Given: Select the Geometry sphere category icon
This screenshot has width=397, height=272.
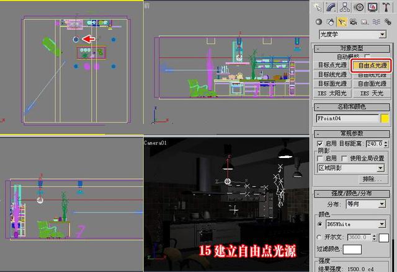Looking at the screenshot, I should 319,22.
